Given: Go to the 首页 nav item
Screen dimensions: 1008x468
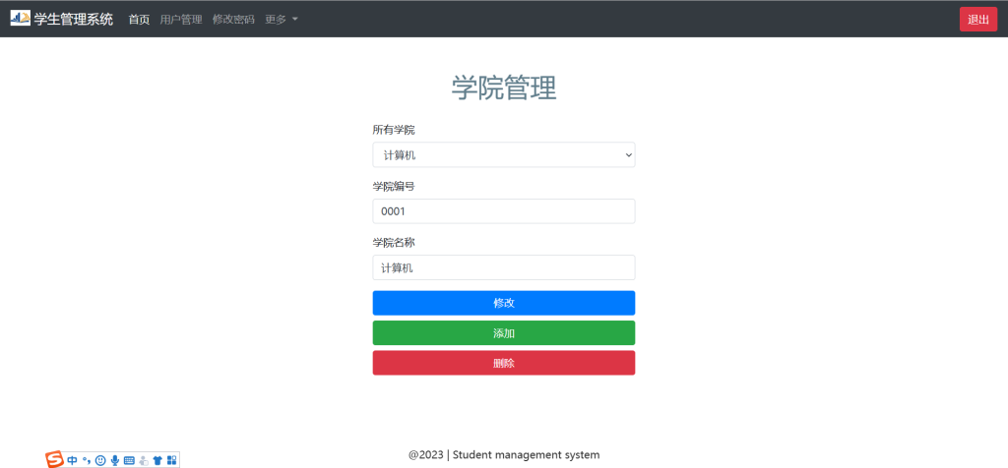Looking at the screenshot, I should click(139, 20).
